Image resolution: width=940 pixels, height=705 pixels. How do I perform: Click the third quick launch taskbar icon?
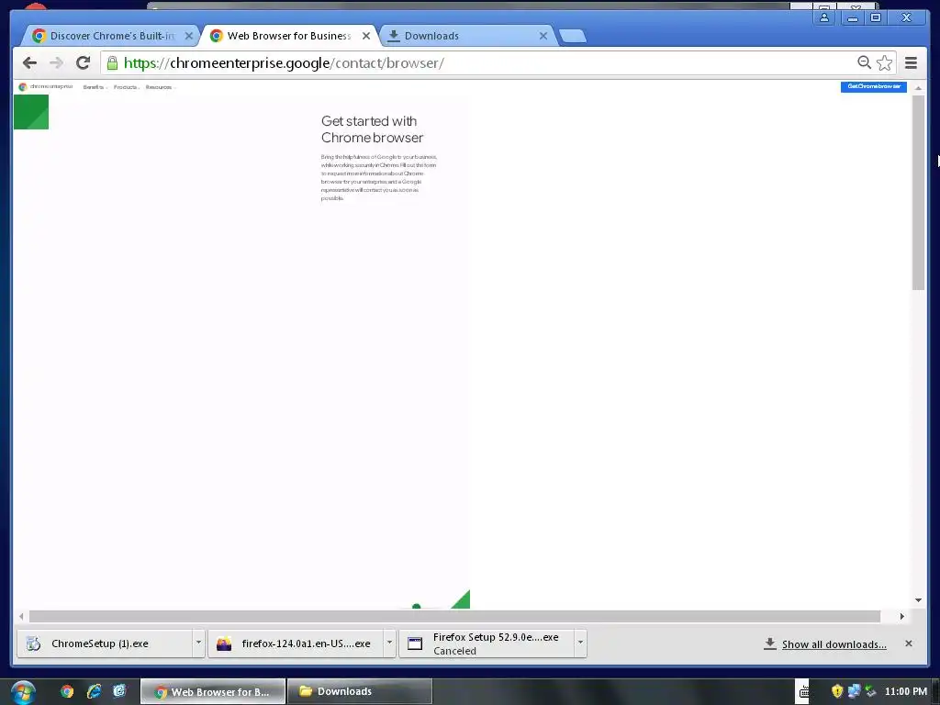coord(120,691)
